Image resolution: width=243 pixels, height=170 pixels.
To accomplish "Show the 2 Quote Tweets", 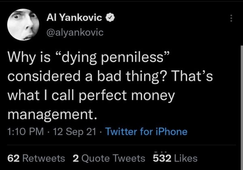I will click(109, 158).
